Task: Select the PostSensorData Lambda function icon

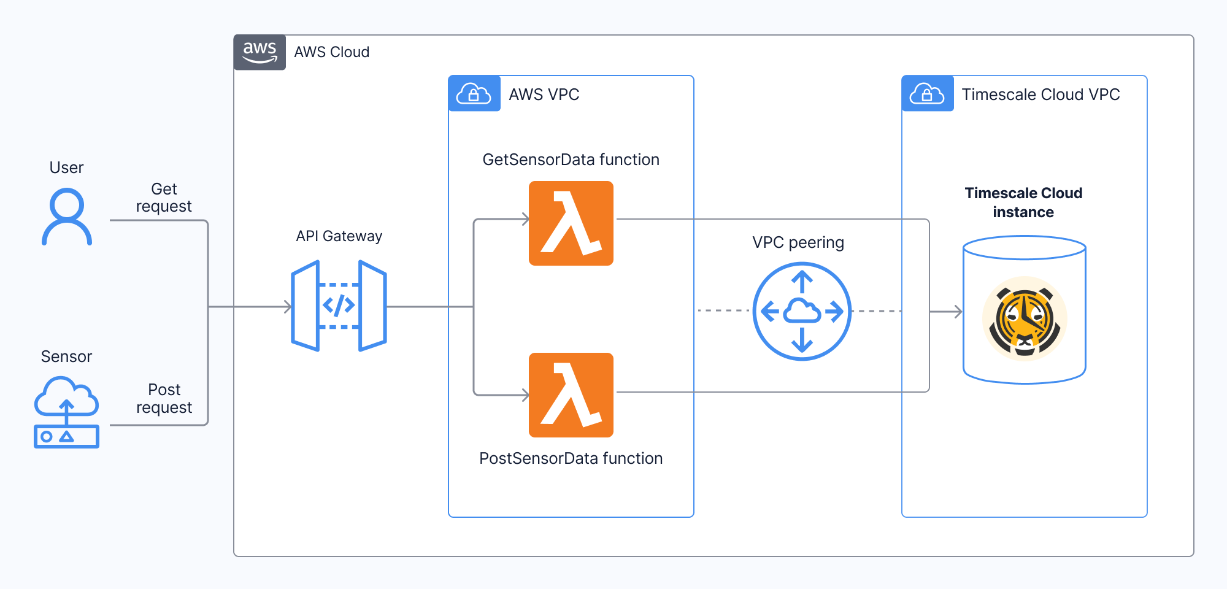Action: point(571,395)
